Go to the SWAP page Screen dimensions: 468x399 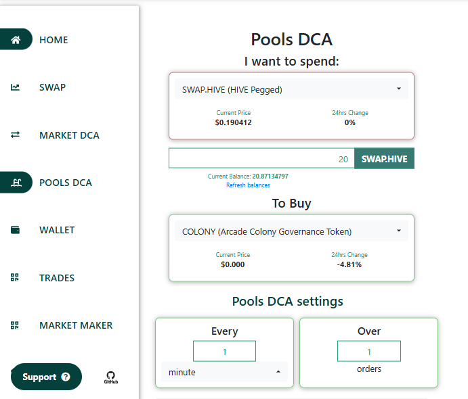(x=53, y=87)
